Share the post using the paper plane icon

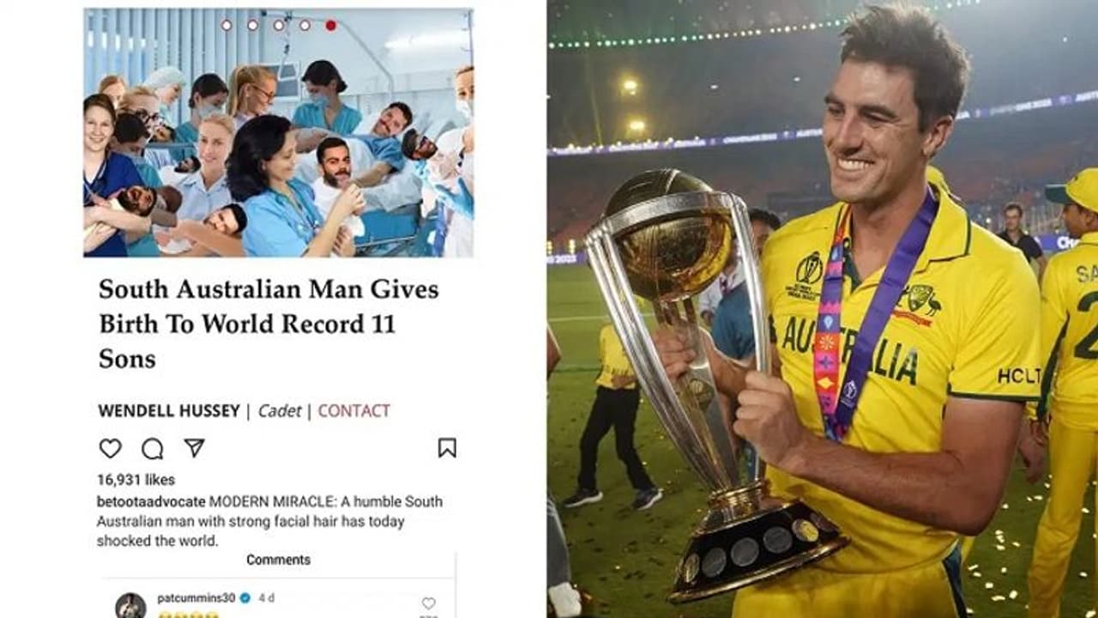(x=195, y=448)
